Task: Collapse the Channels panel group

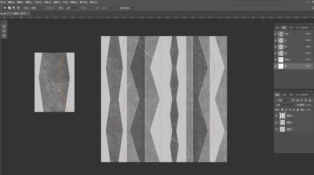Action: [312, 24]
